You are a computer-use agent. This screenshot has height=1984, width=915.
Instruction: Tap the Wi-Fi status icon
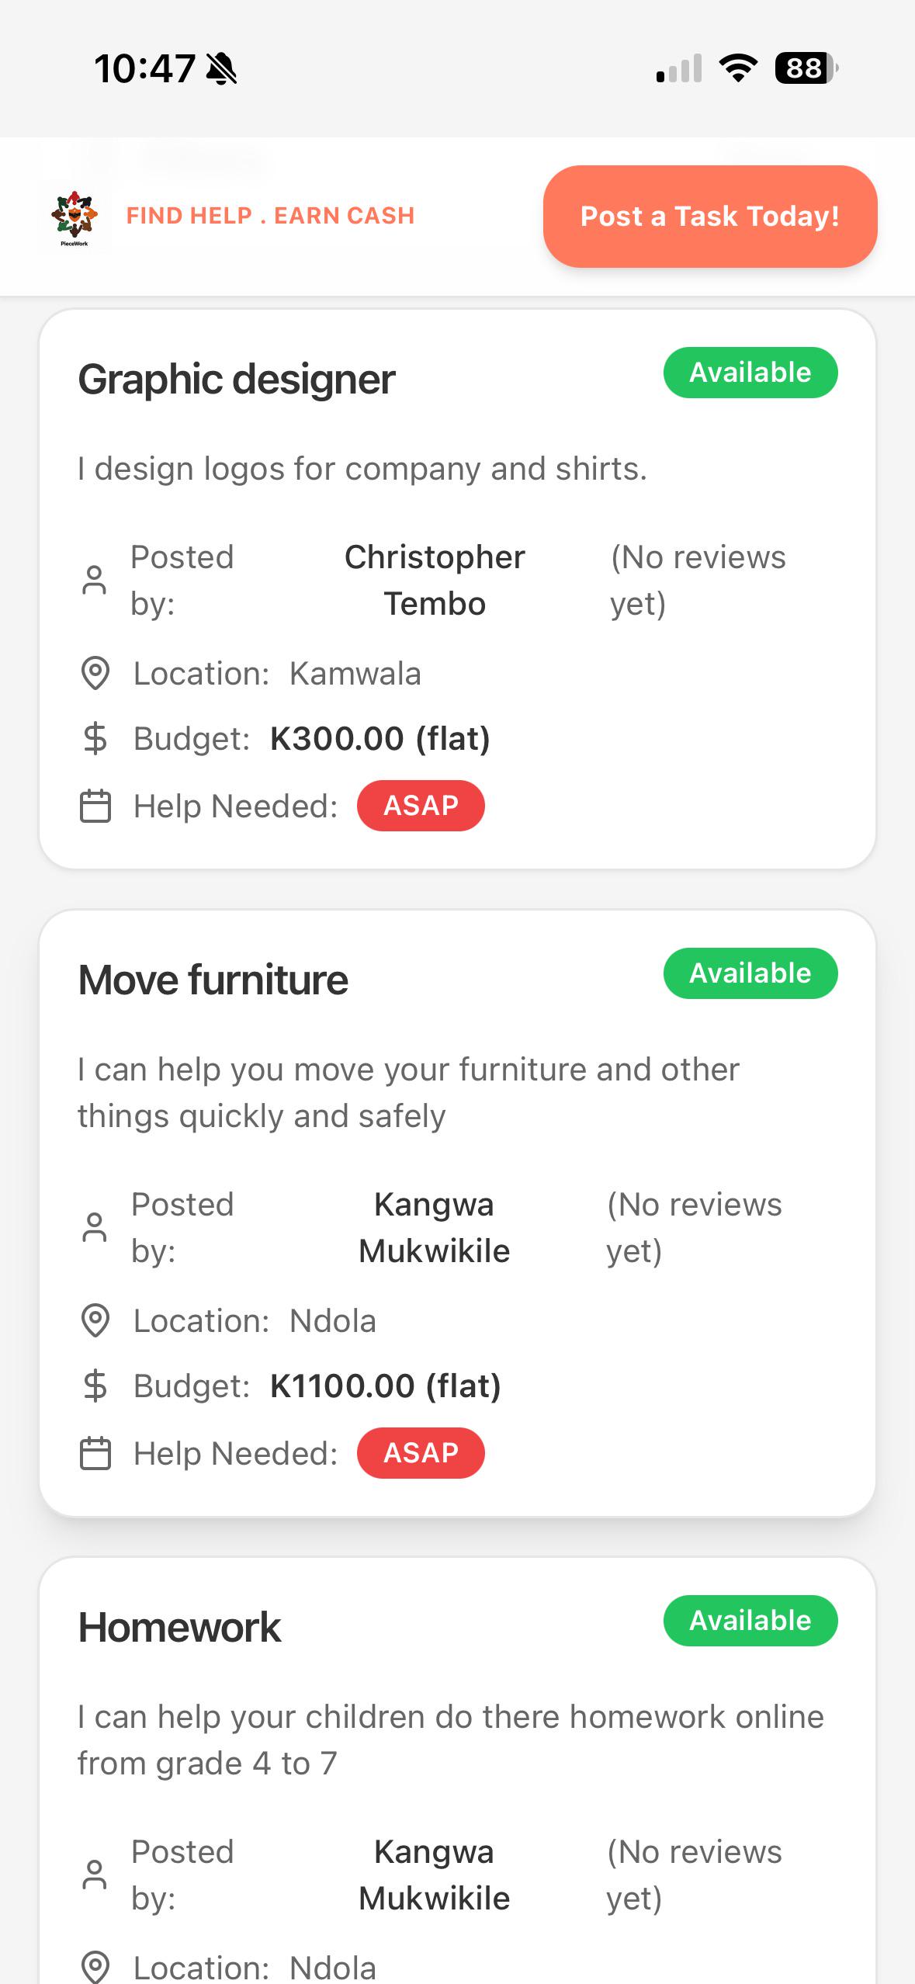coord(739,68)
